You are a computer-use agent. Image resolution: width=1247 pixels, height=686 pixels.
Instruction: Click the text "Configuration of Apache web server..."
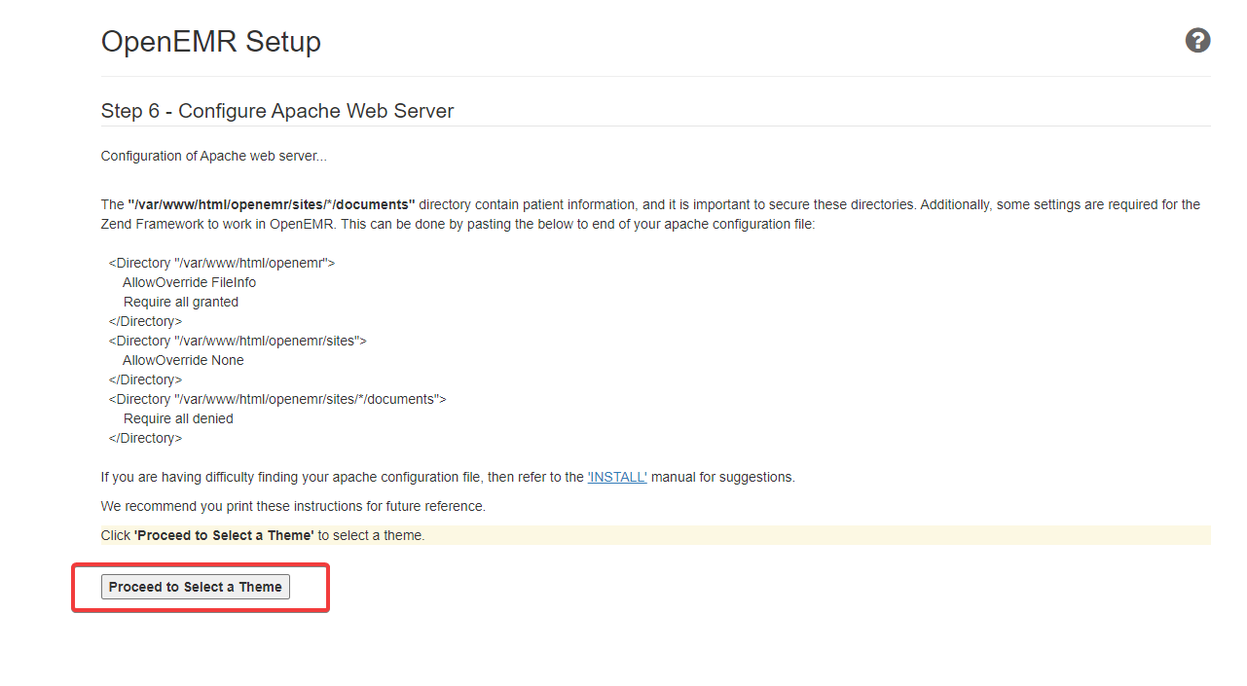click(x=214, y=156)
